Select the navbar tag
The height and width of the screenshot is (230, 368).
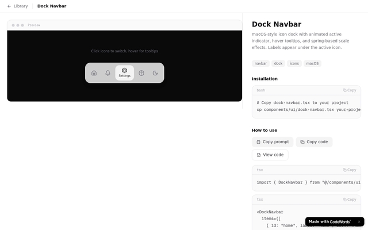260,63
